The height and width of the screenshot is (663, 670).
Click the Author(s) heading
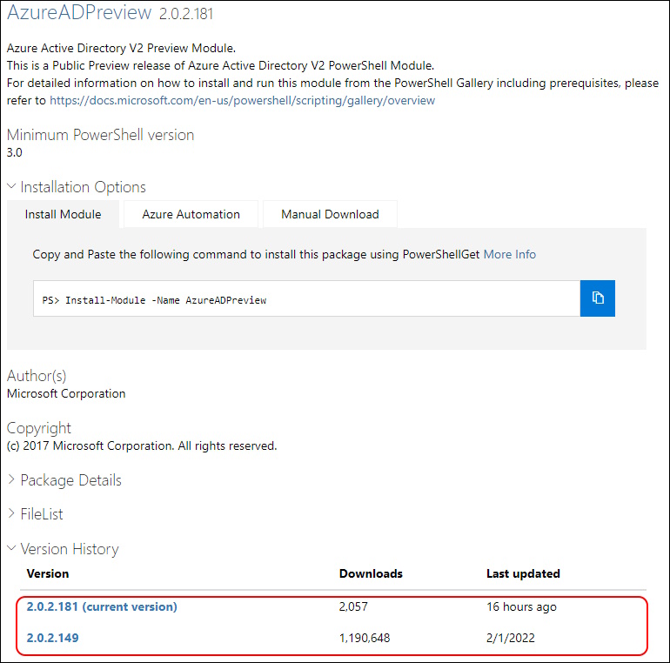(37, 376)
